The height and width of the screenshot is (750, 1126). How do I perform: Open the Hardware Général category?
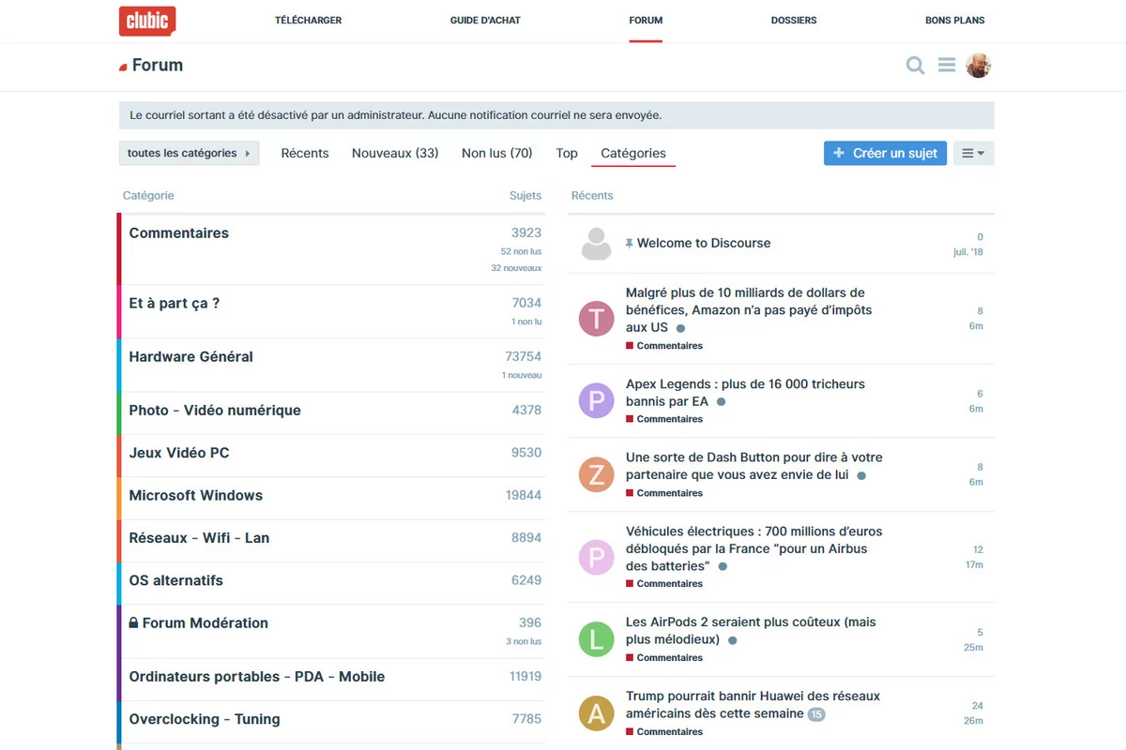191,357
